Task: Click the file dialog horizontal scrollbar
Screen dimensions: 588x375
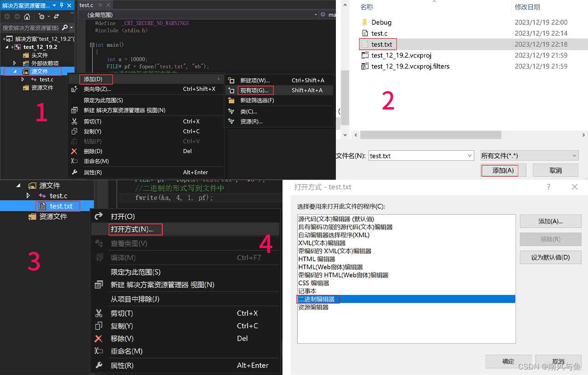Action: [430, 135]
